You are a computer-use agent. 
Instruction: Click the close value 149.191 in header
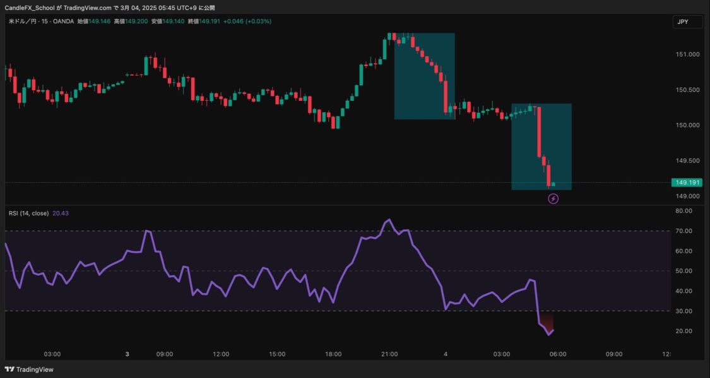pyautogui.click(x=209, y=21)
